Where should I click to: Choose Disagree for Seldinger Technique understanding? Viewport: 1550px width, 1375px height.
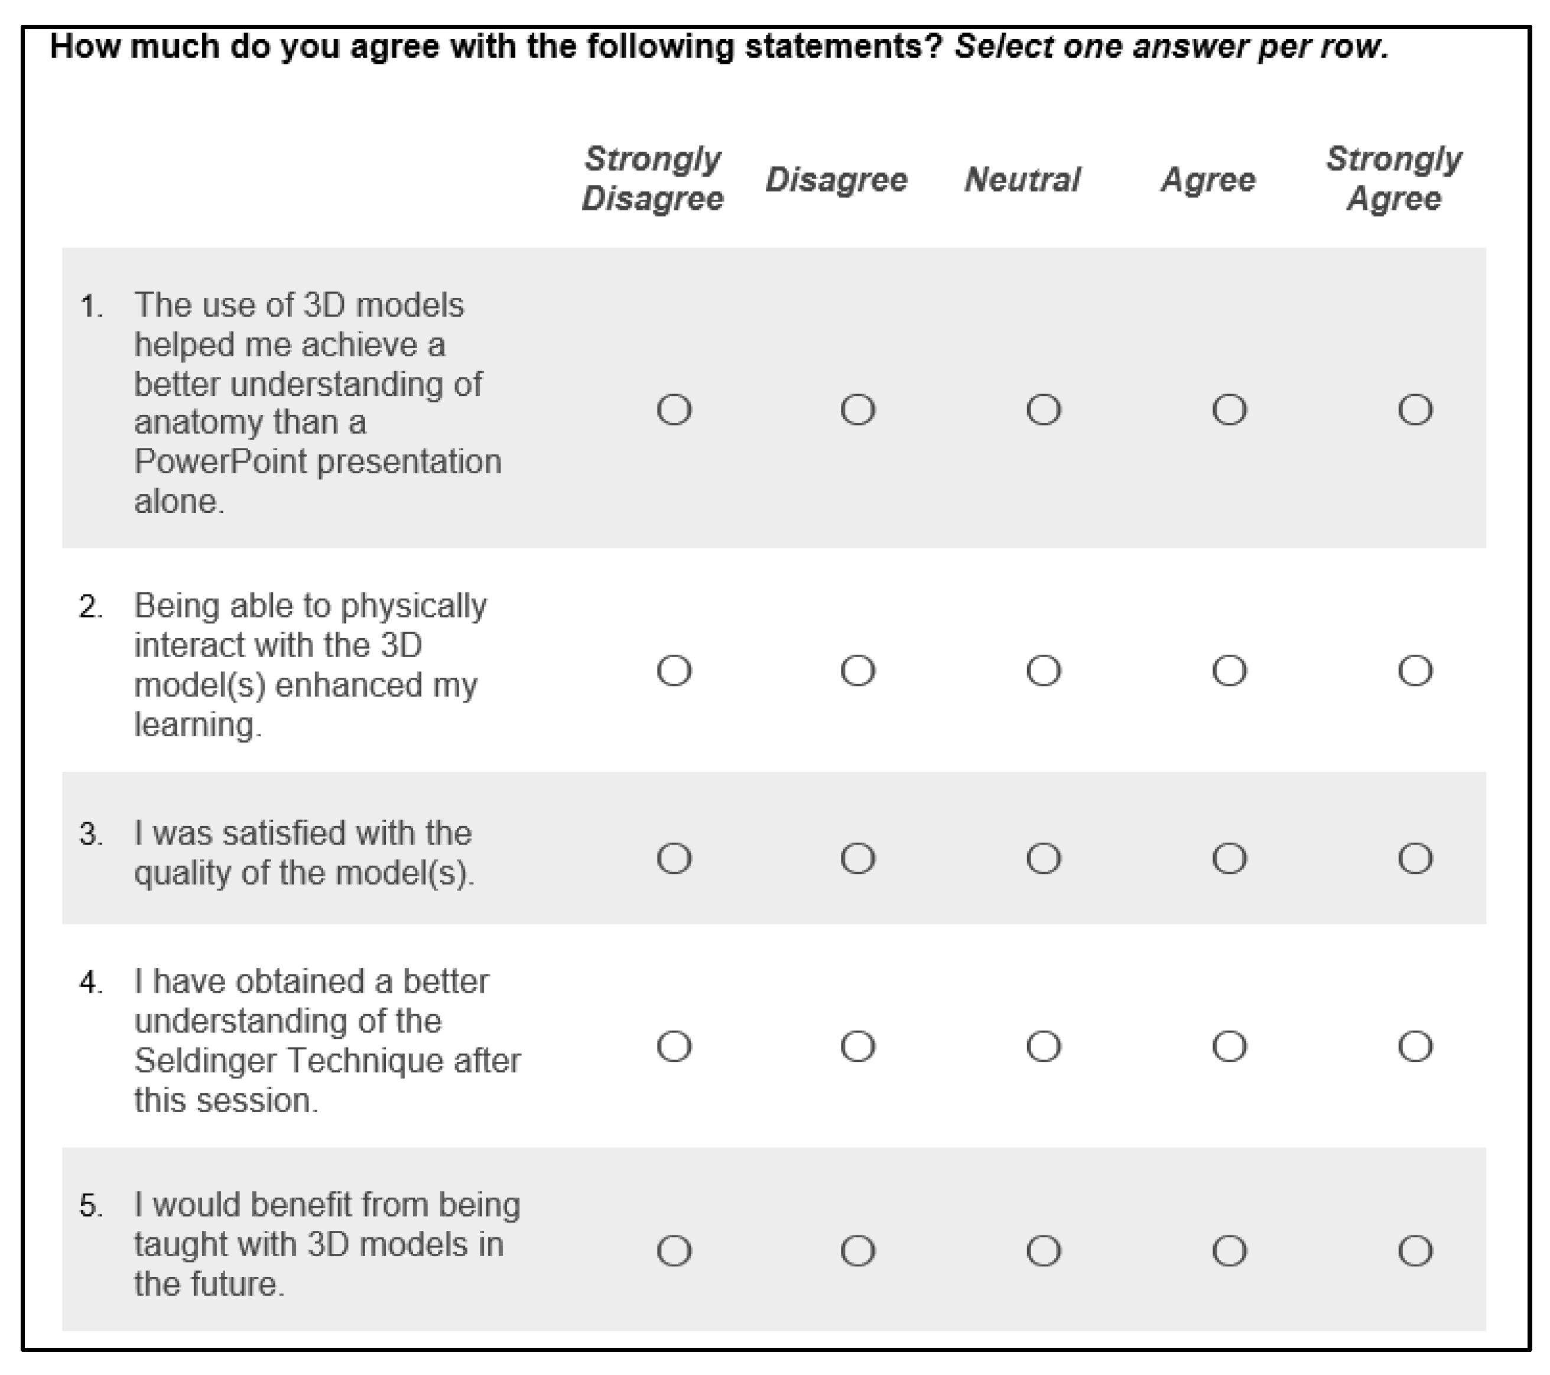click(857, 1046)
